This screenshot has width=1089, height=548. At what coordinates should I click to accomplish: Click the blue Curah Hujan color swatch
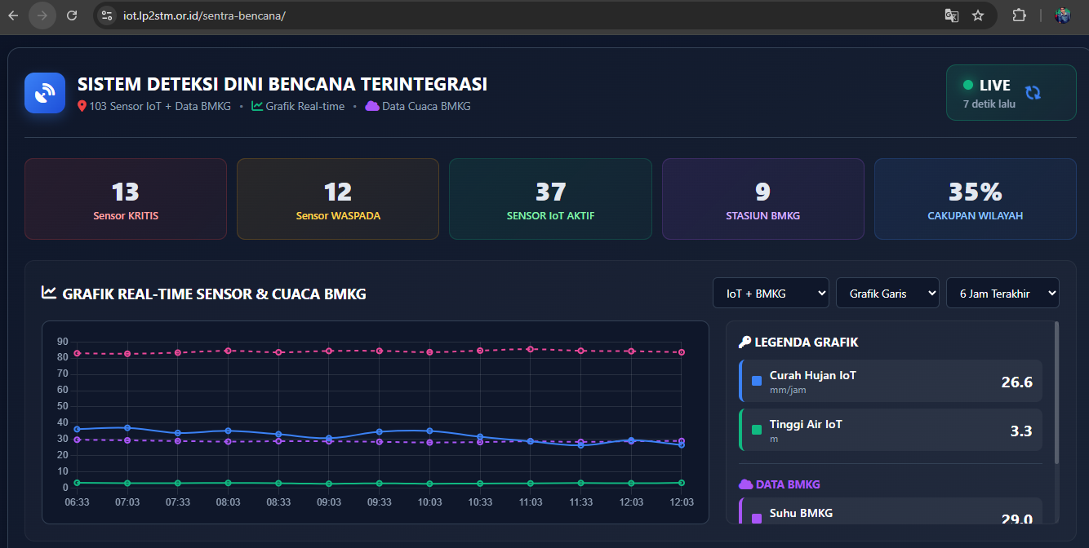pos(755,380)
